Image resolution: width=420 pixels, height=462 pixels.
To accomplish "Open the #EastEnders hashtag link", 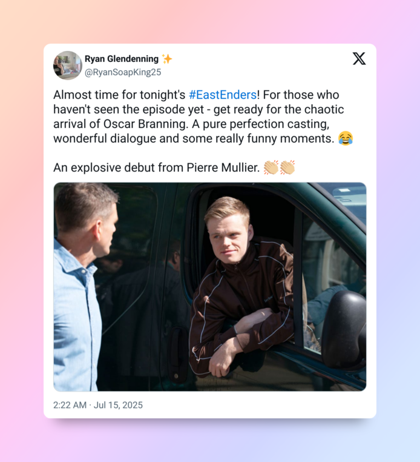I will pos(223,95).
